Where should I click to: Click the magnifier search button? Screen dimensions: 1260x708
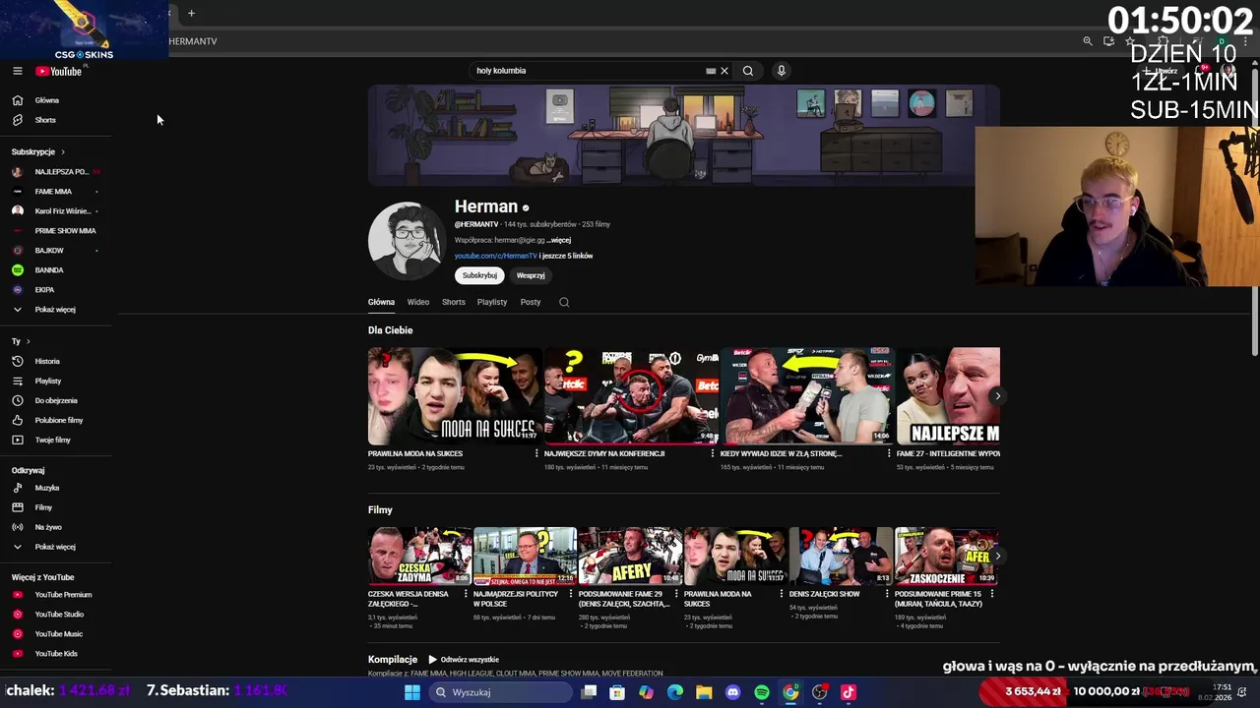point(748,71)
